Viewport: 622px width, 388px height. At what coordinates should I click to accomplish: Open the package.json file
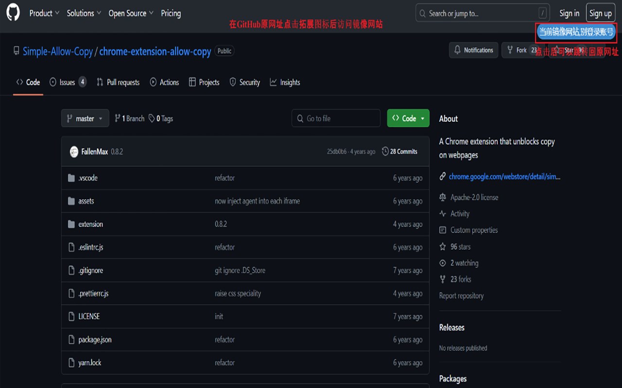click(x=95, y=339)
